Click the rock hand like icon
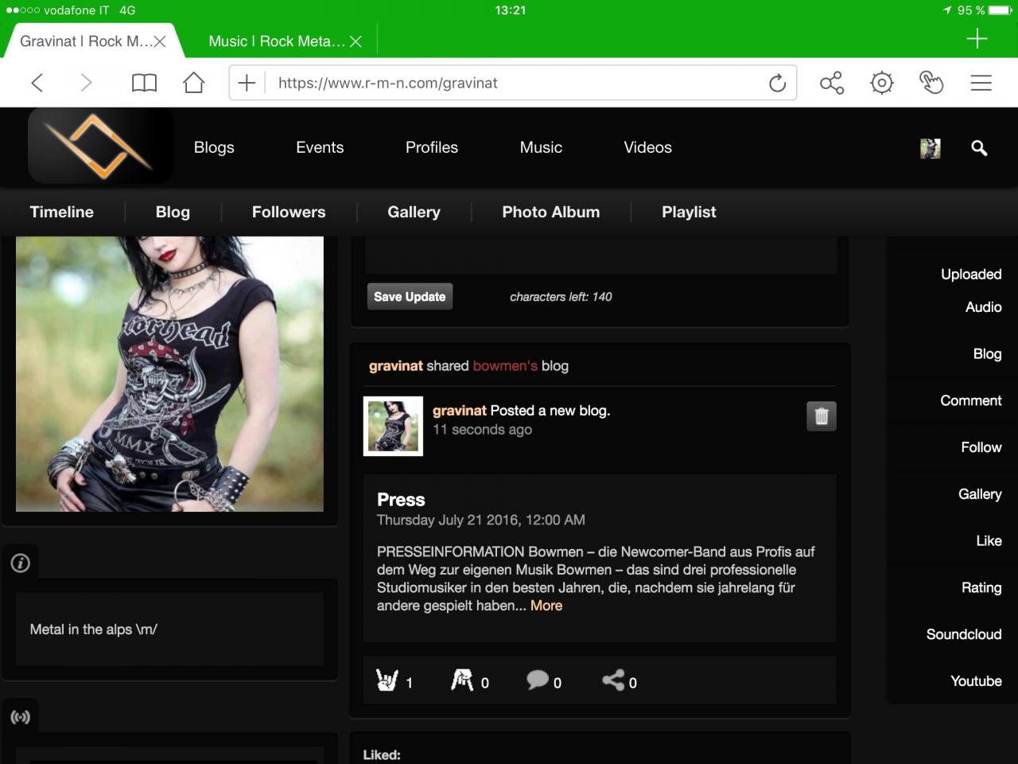The width and height of the screenshot is (1018, 764). [387, 680]
